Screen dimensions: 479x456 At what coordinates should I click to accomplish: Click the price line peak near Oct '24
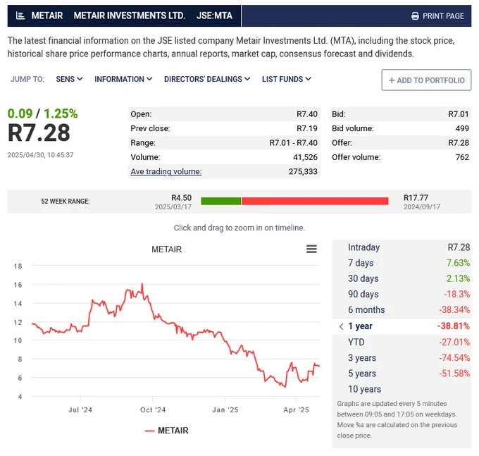[142, 285]
